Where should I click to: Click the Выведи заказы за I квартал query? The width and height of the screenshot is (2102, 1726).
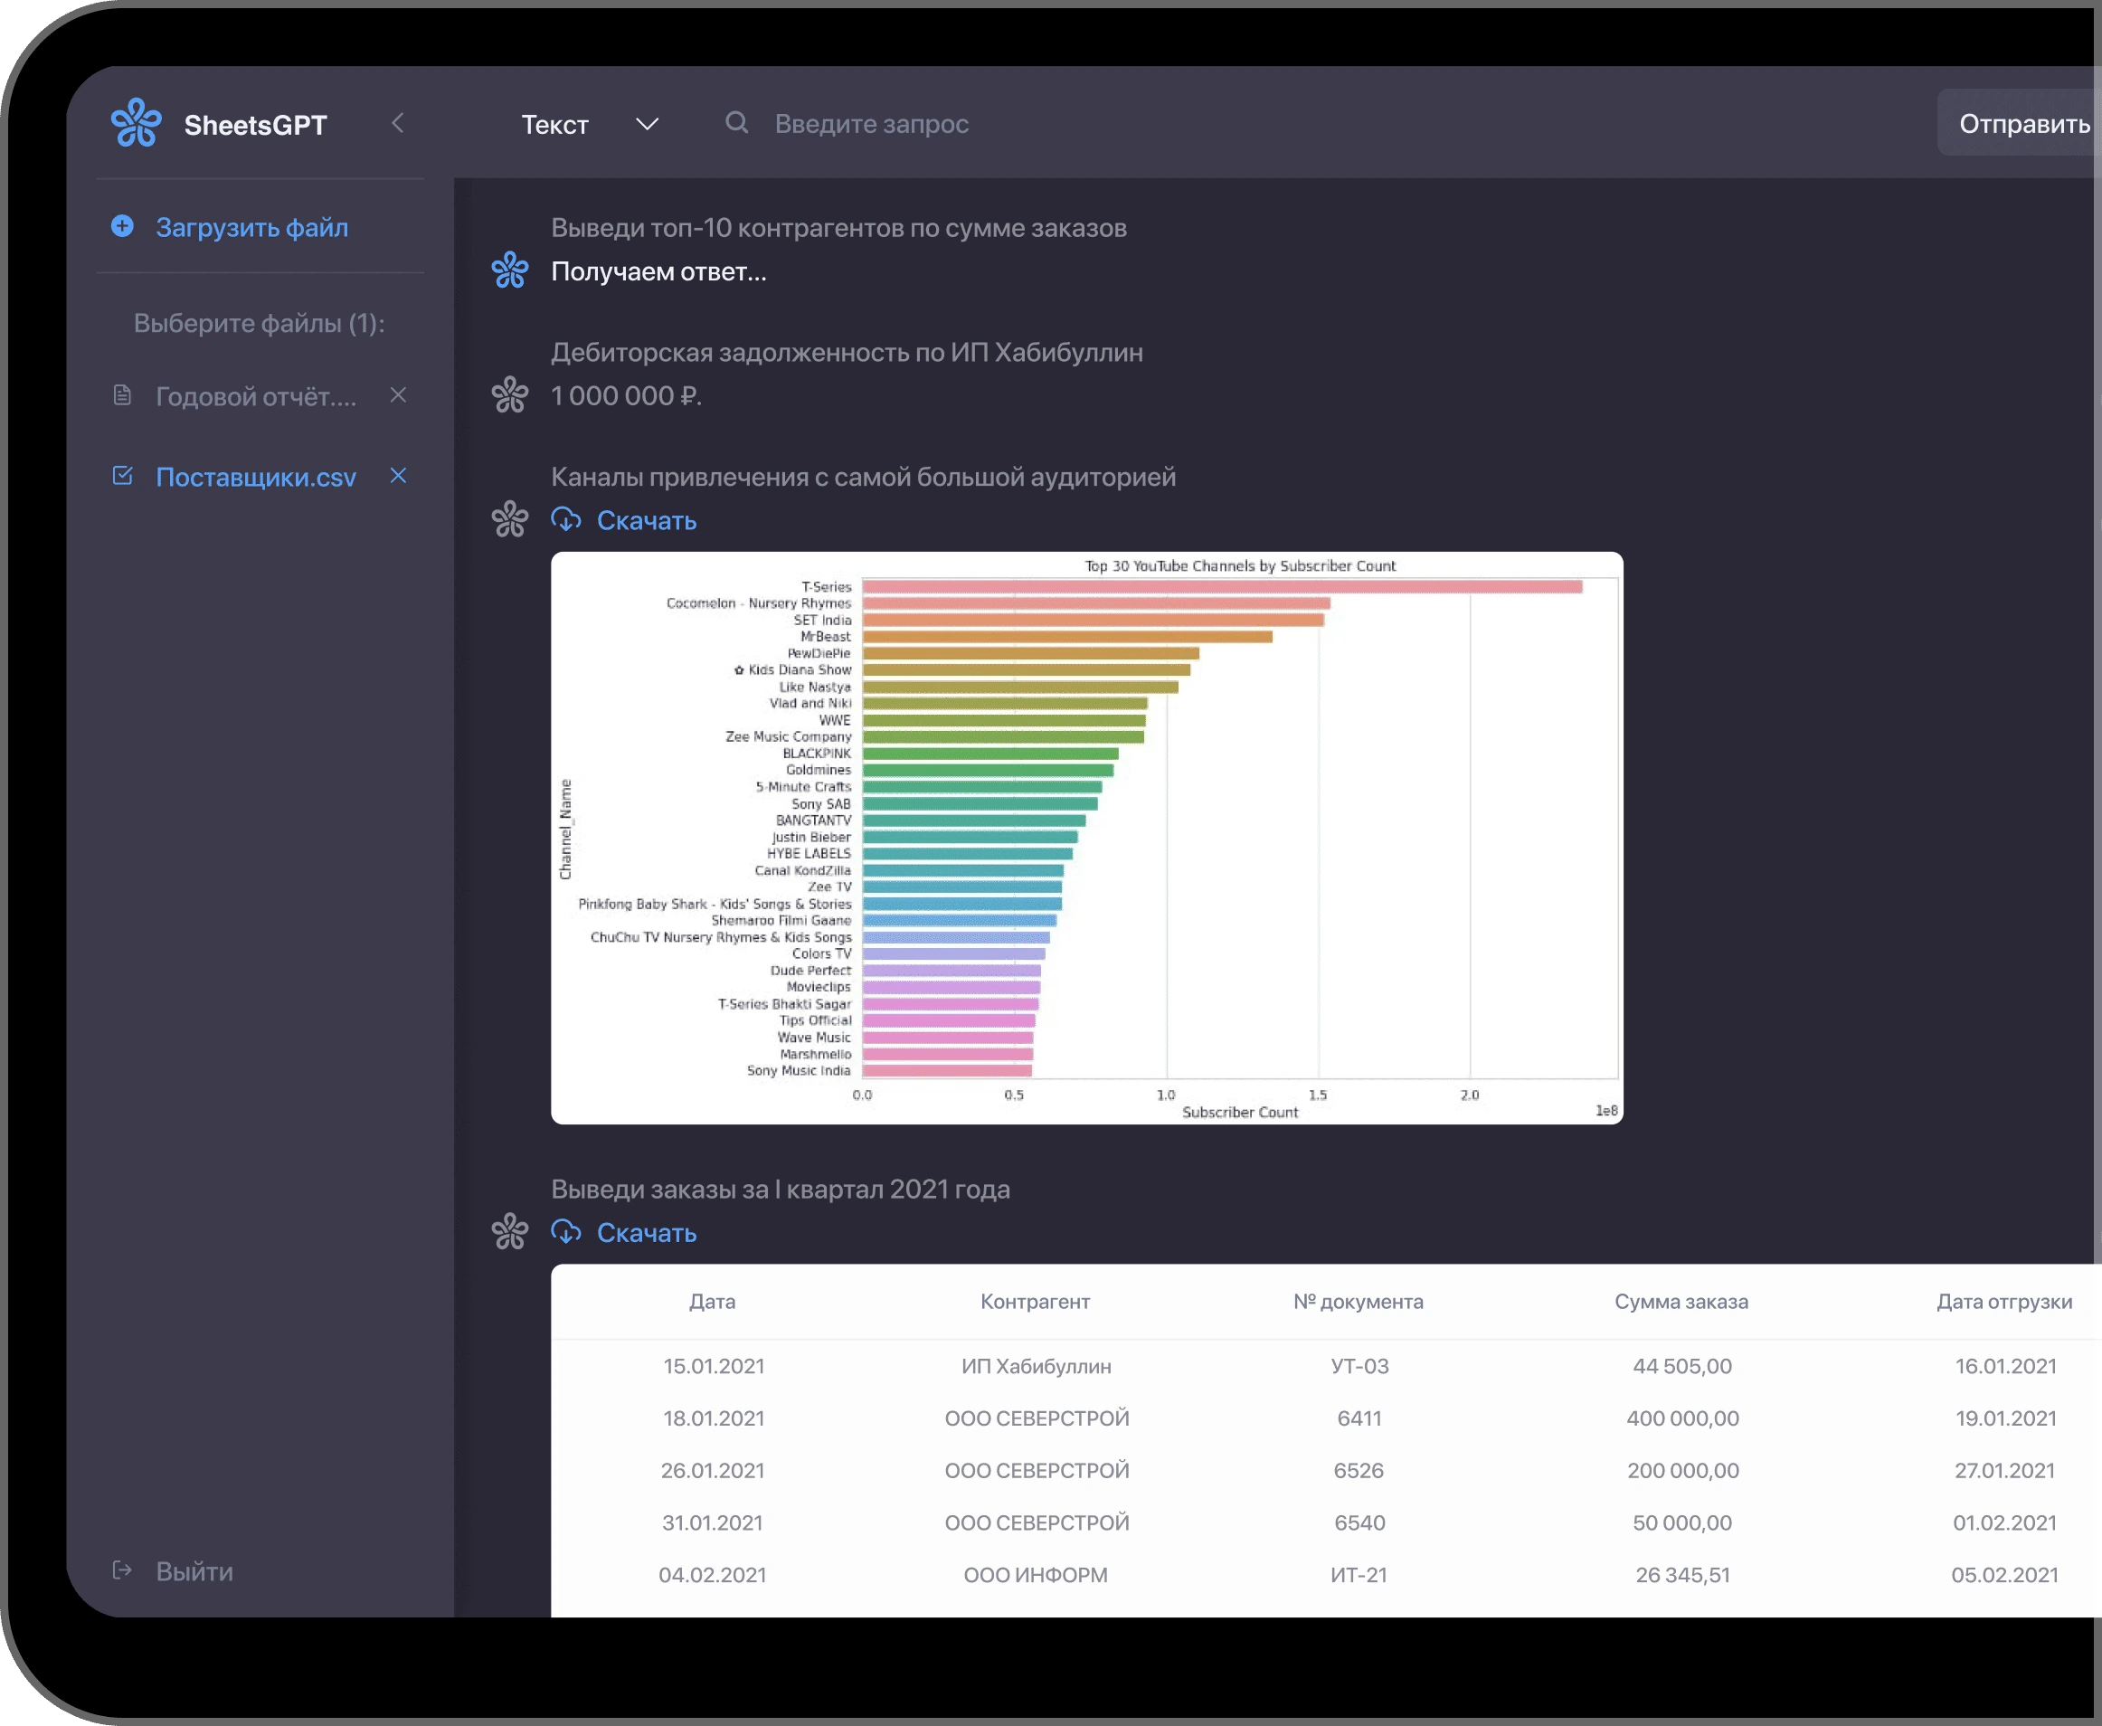tap(781, 1189)
